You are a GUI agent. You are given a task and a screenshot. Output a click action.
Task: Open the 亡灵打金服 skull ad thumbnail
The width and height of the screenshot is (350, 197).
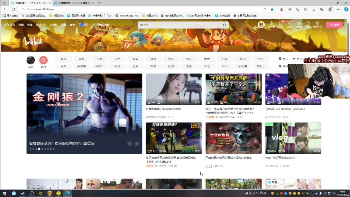[x=234, y=138]
